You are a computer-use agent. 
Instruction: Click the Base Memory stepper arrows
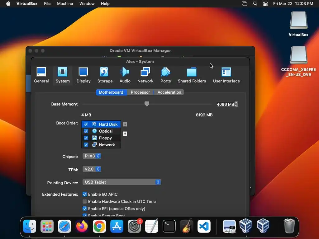[236, 104]
